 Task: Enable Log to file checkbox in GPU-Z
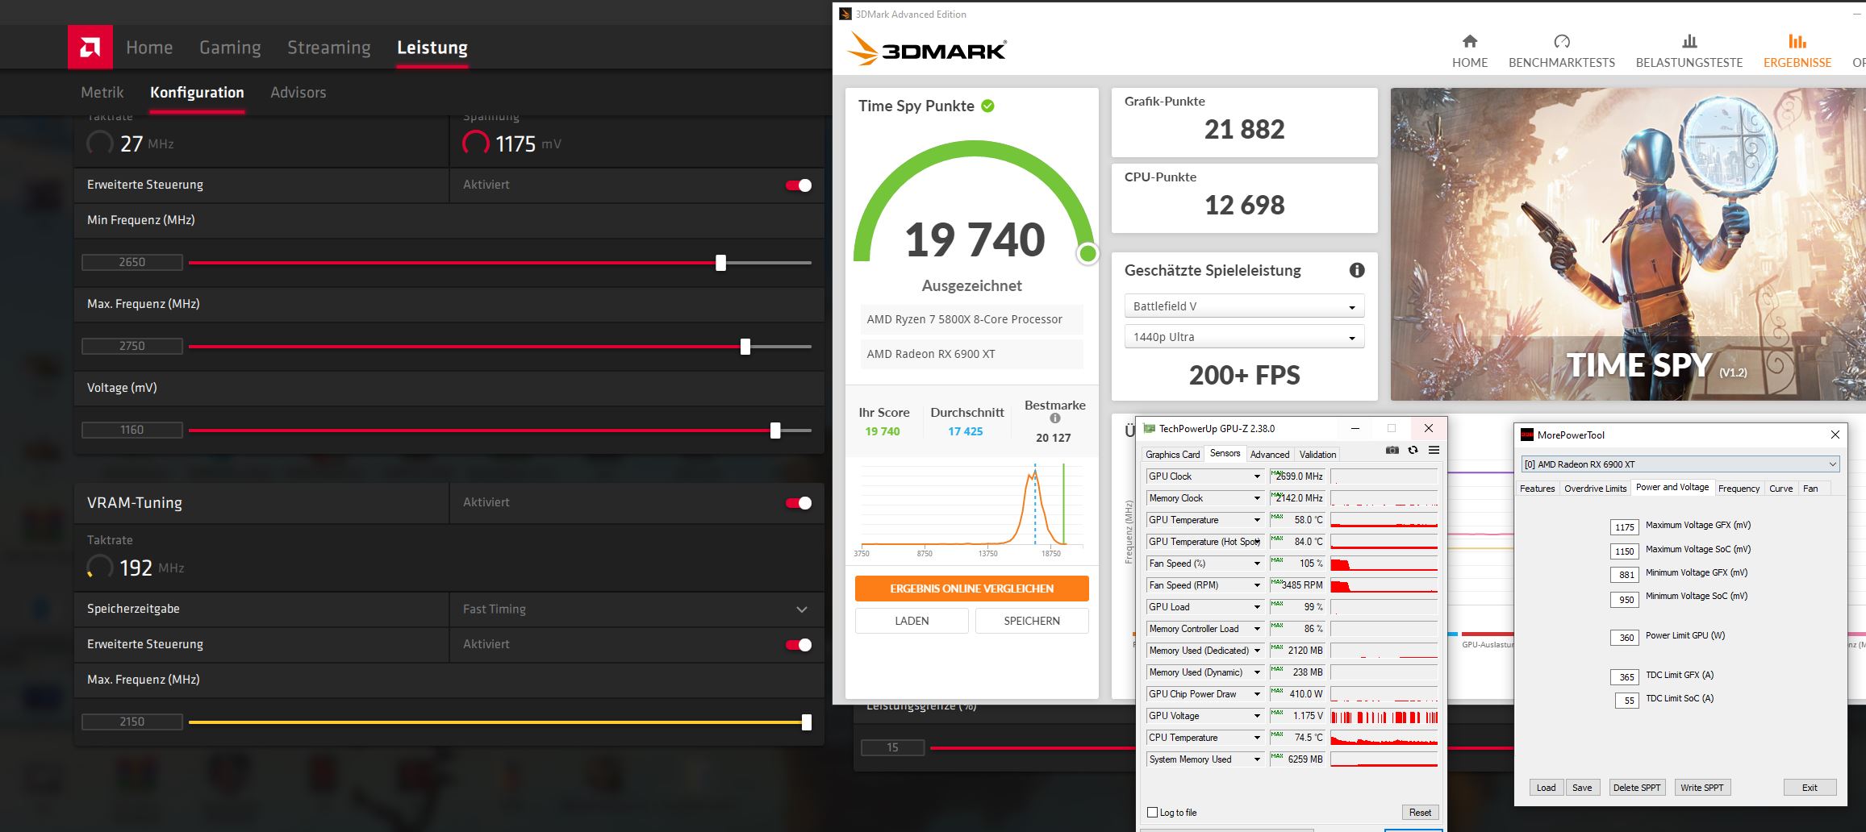(1153, 813)
